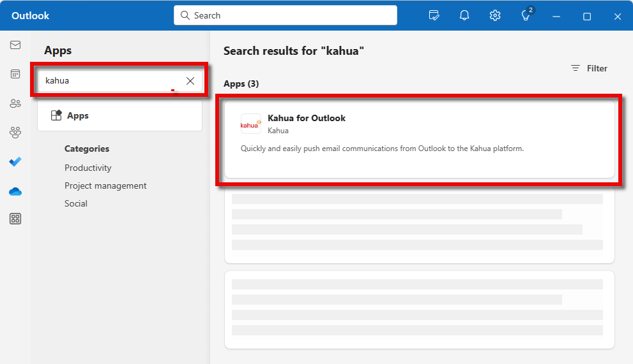Show notifications with the bell icon
Screen dimensions: 633x364
click(x=464, y=16)
